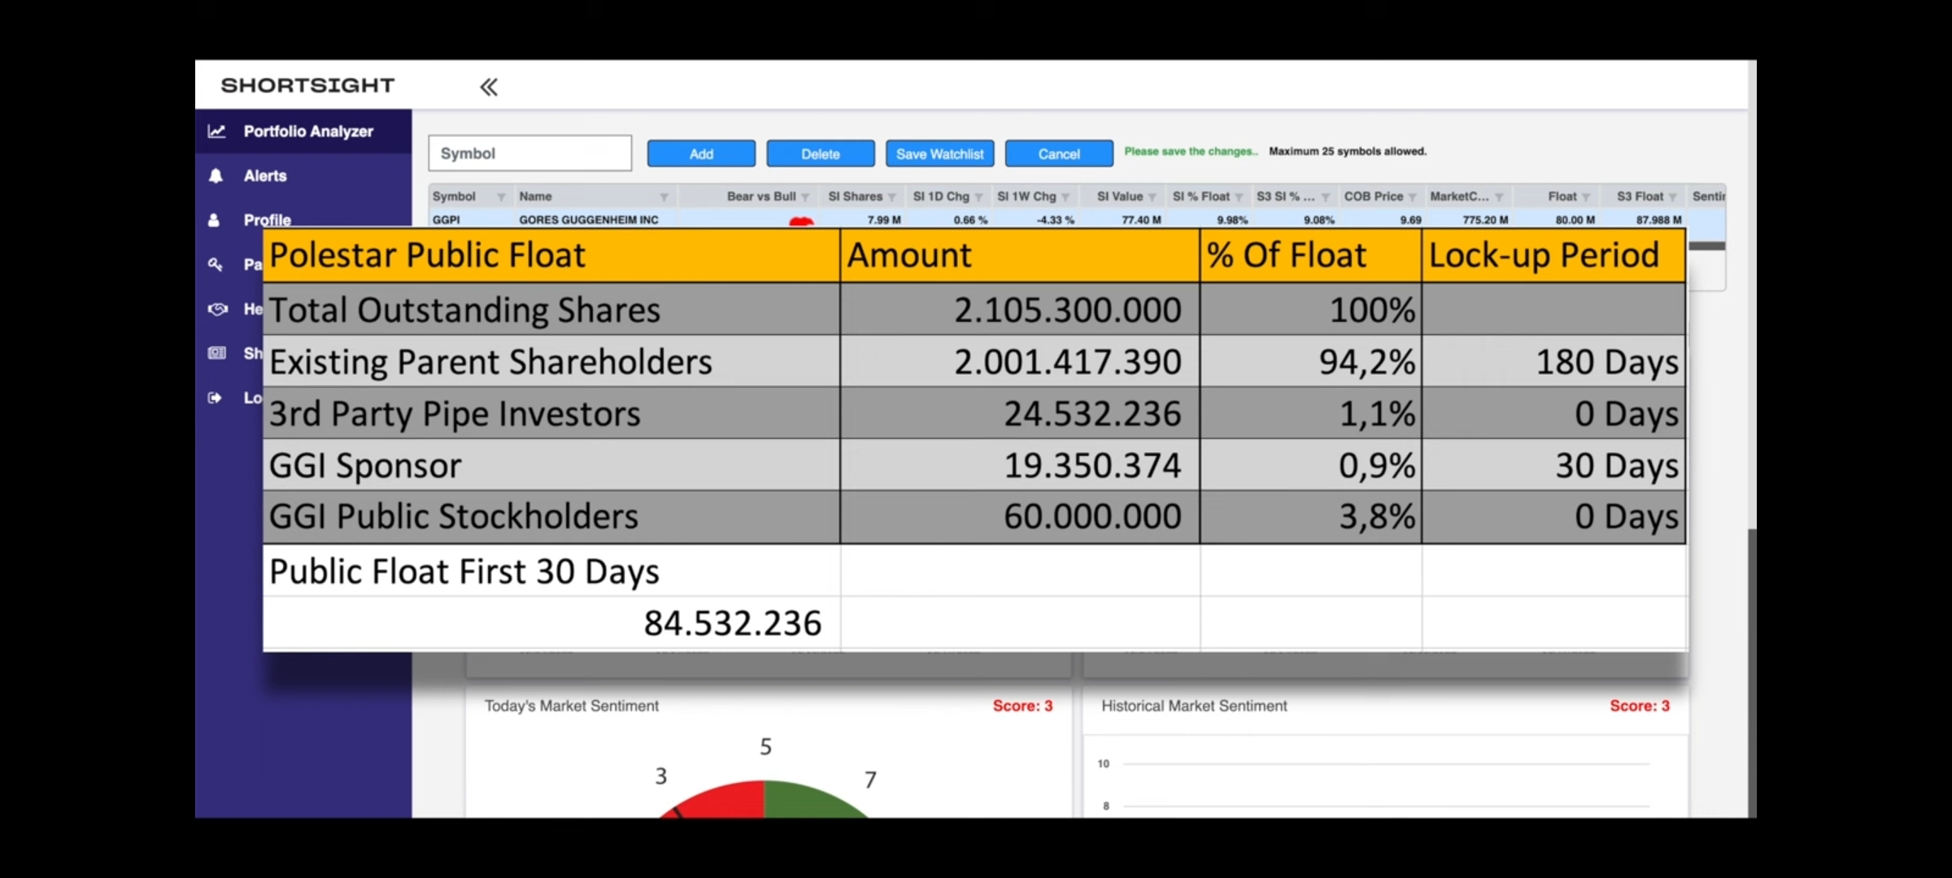
Task: Click the handshake icon in sidebar
Action: 217,309
